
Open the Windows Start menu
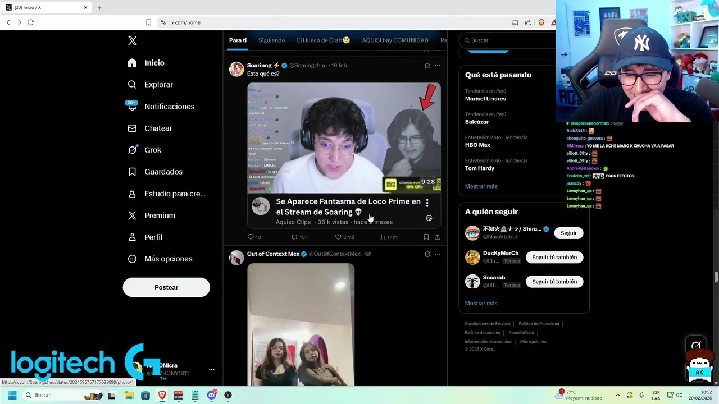pos(12,395)
